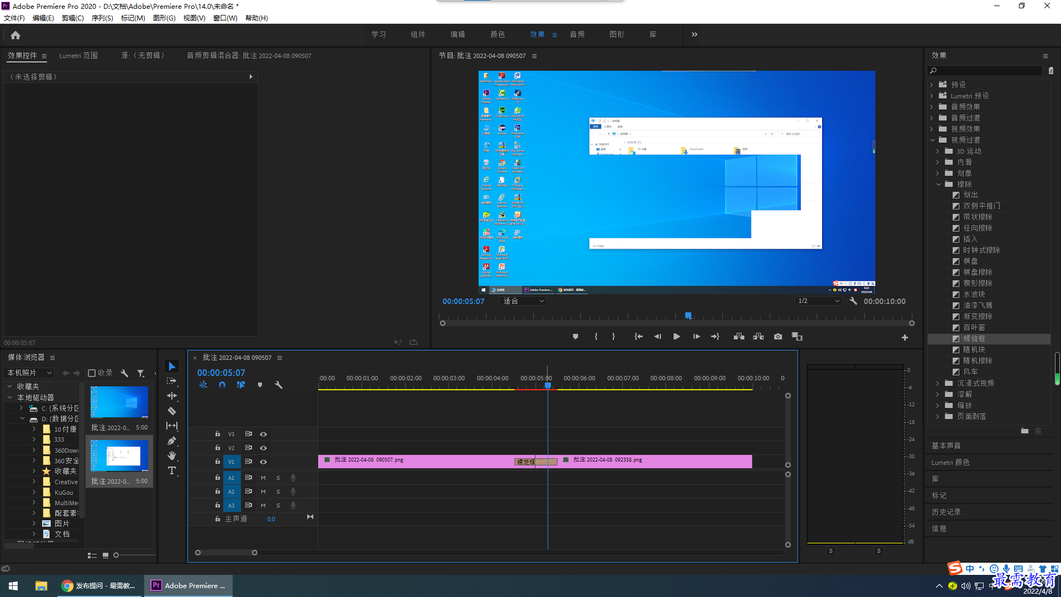Open the Lumetri Scopes tab
This screenshot has width=1061, height=597.
[78, 56]
